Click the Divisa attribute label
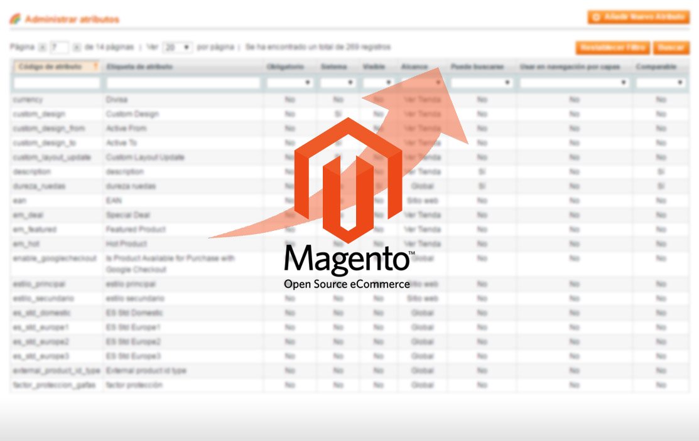Image resolution: width=699 pixels, height=441 pixels. pos(117,100)
